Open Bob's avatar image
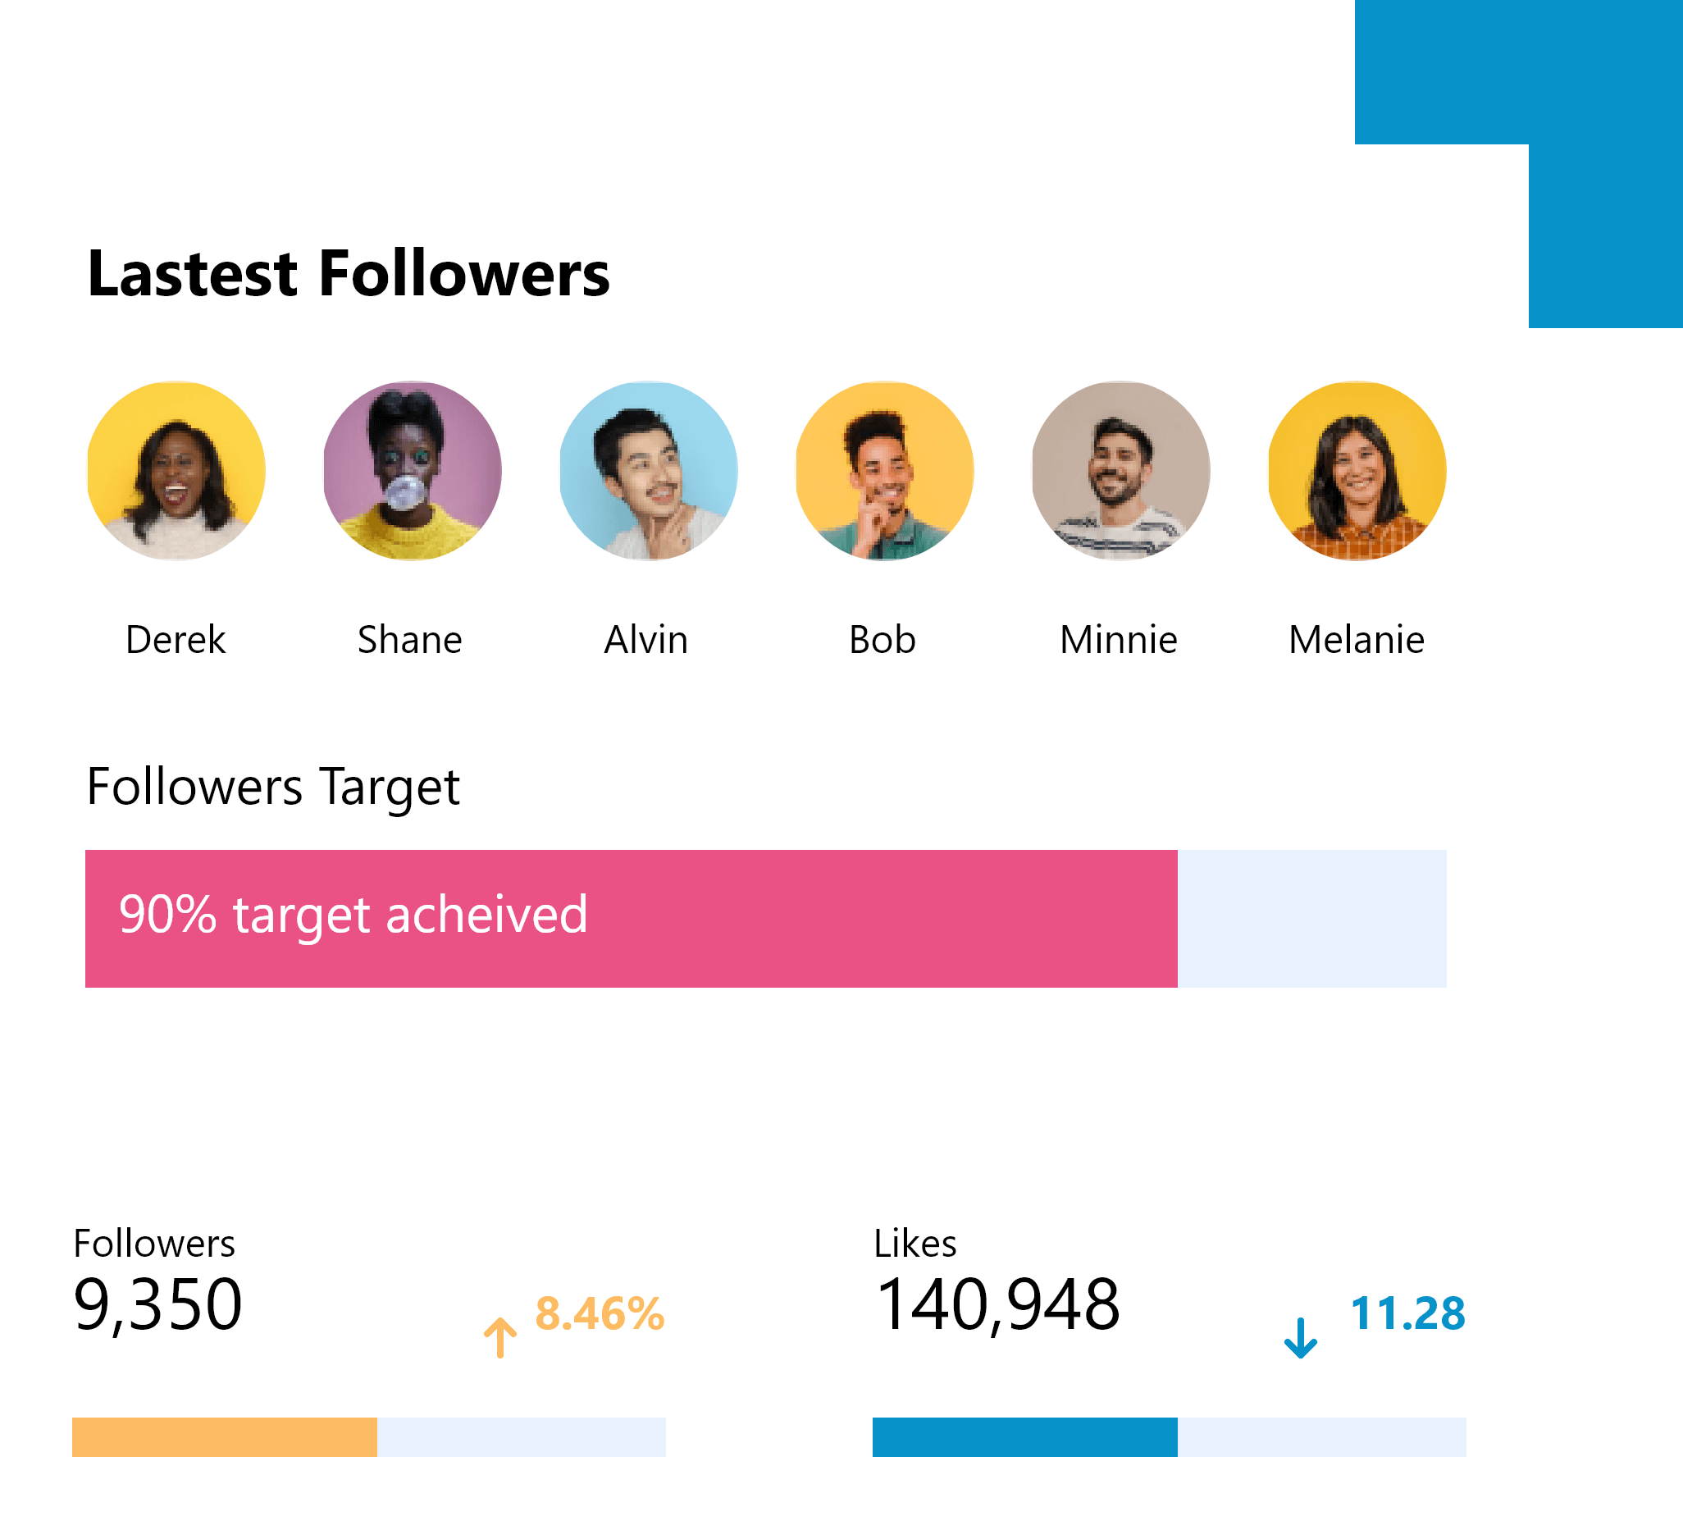 tap(884, 471)
